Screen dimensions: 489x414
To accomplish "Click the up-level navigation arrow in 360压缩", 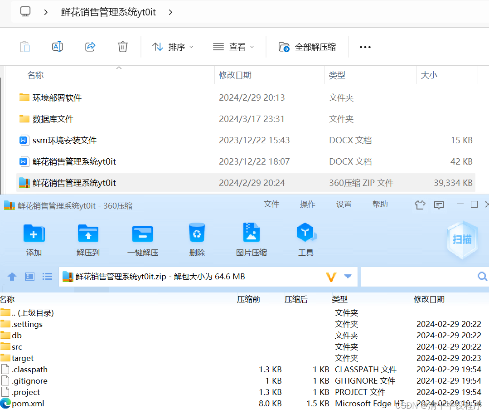I will click(x=12, y=277).
